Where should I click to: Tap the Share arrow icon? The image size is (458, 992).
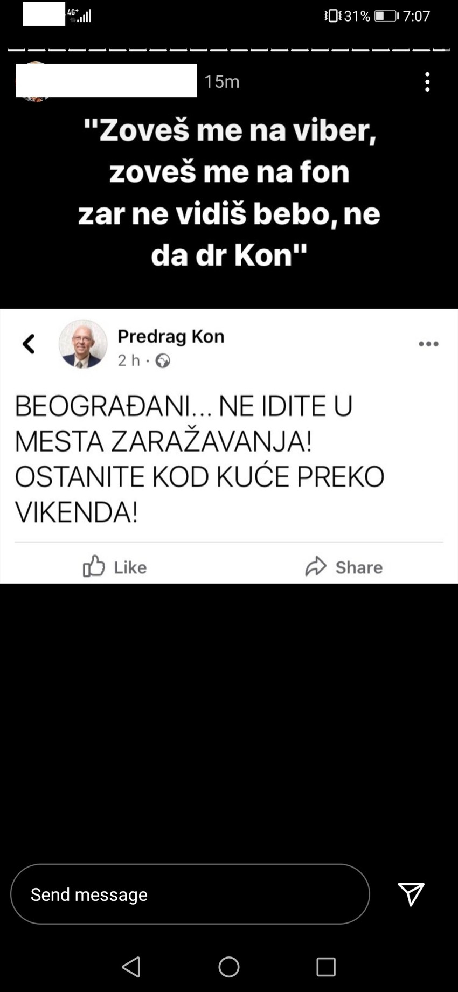(x=316, y=566)
